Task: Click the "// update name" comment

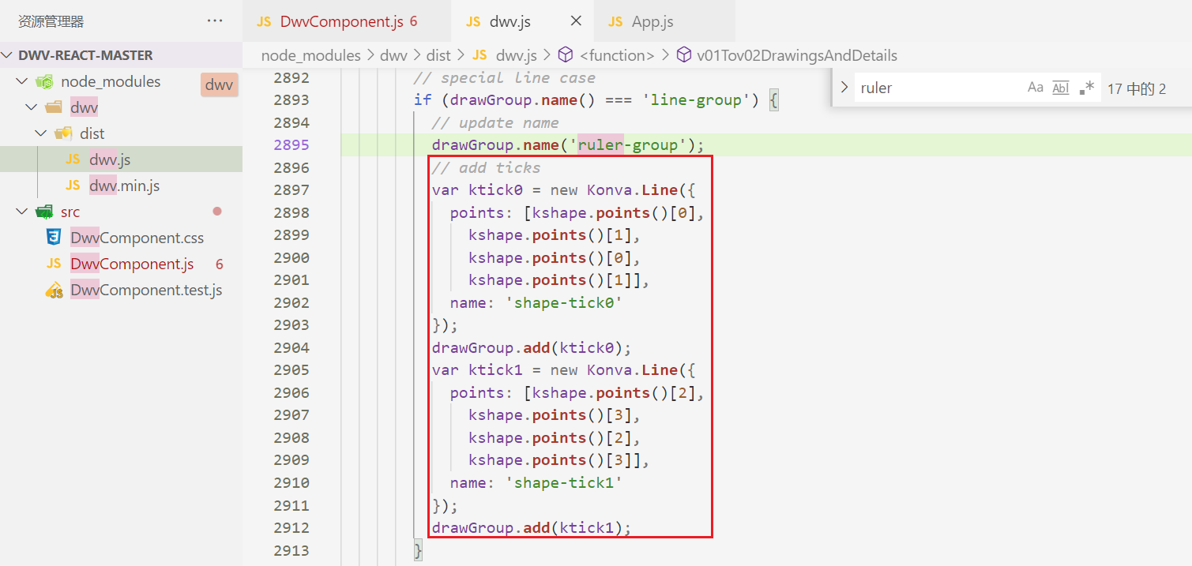Action: [495, 122]
